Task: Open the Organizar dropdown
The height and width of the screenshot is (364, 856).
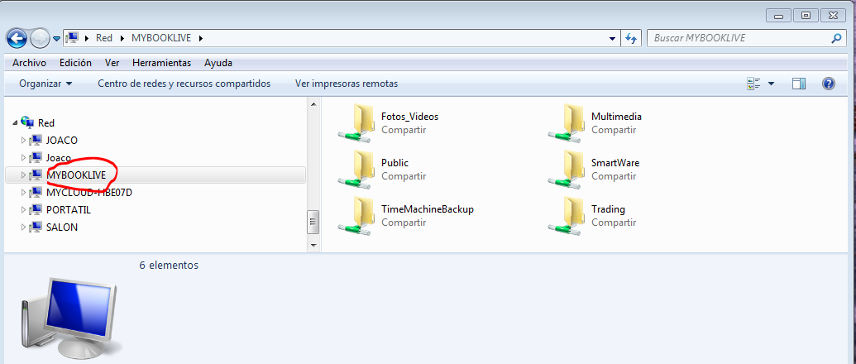Action: click(45, 84)
